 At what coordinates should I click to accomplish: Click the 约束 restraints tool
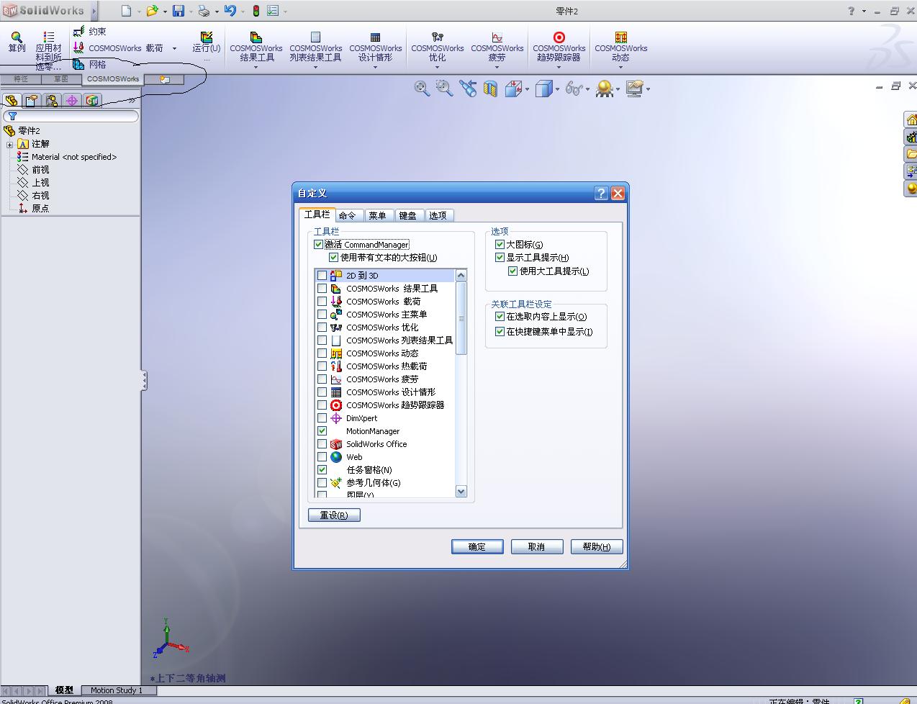90,32
